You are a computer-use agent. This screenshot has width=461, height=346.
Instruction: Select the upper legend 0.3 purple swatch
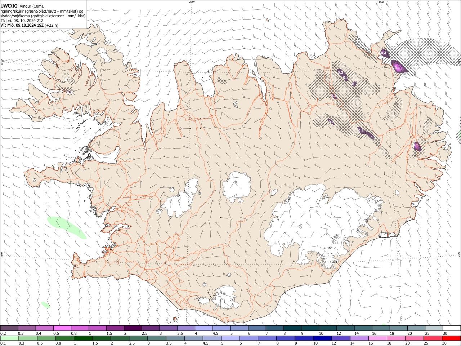click(27, 328)
